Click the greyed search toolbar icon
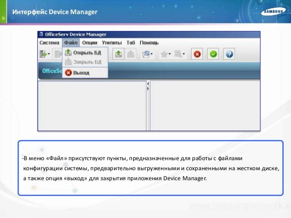291x218 pixels. [x=178, y=54]
